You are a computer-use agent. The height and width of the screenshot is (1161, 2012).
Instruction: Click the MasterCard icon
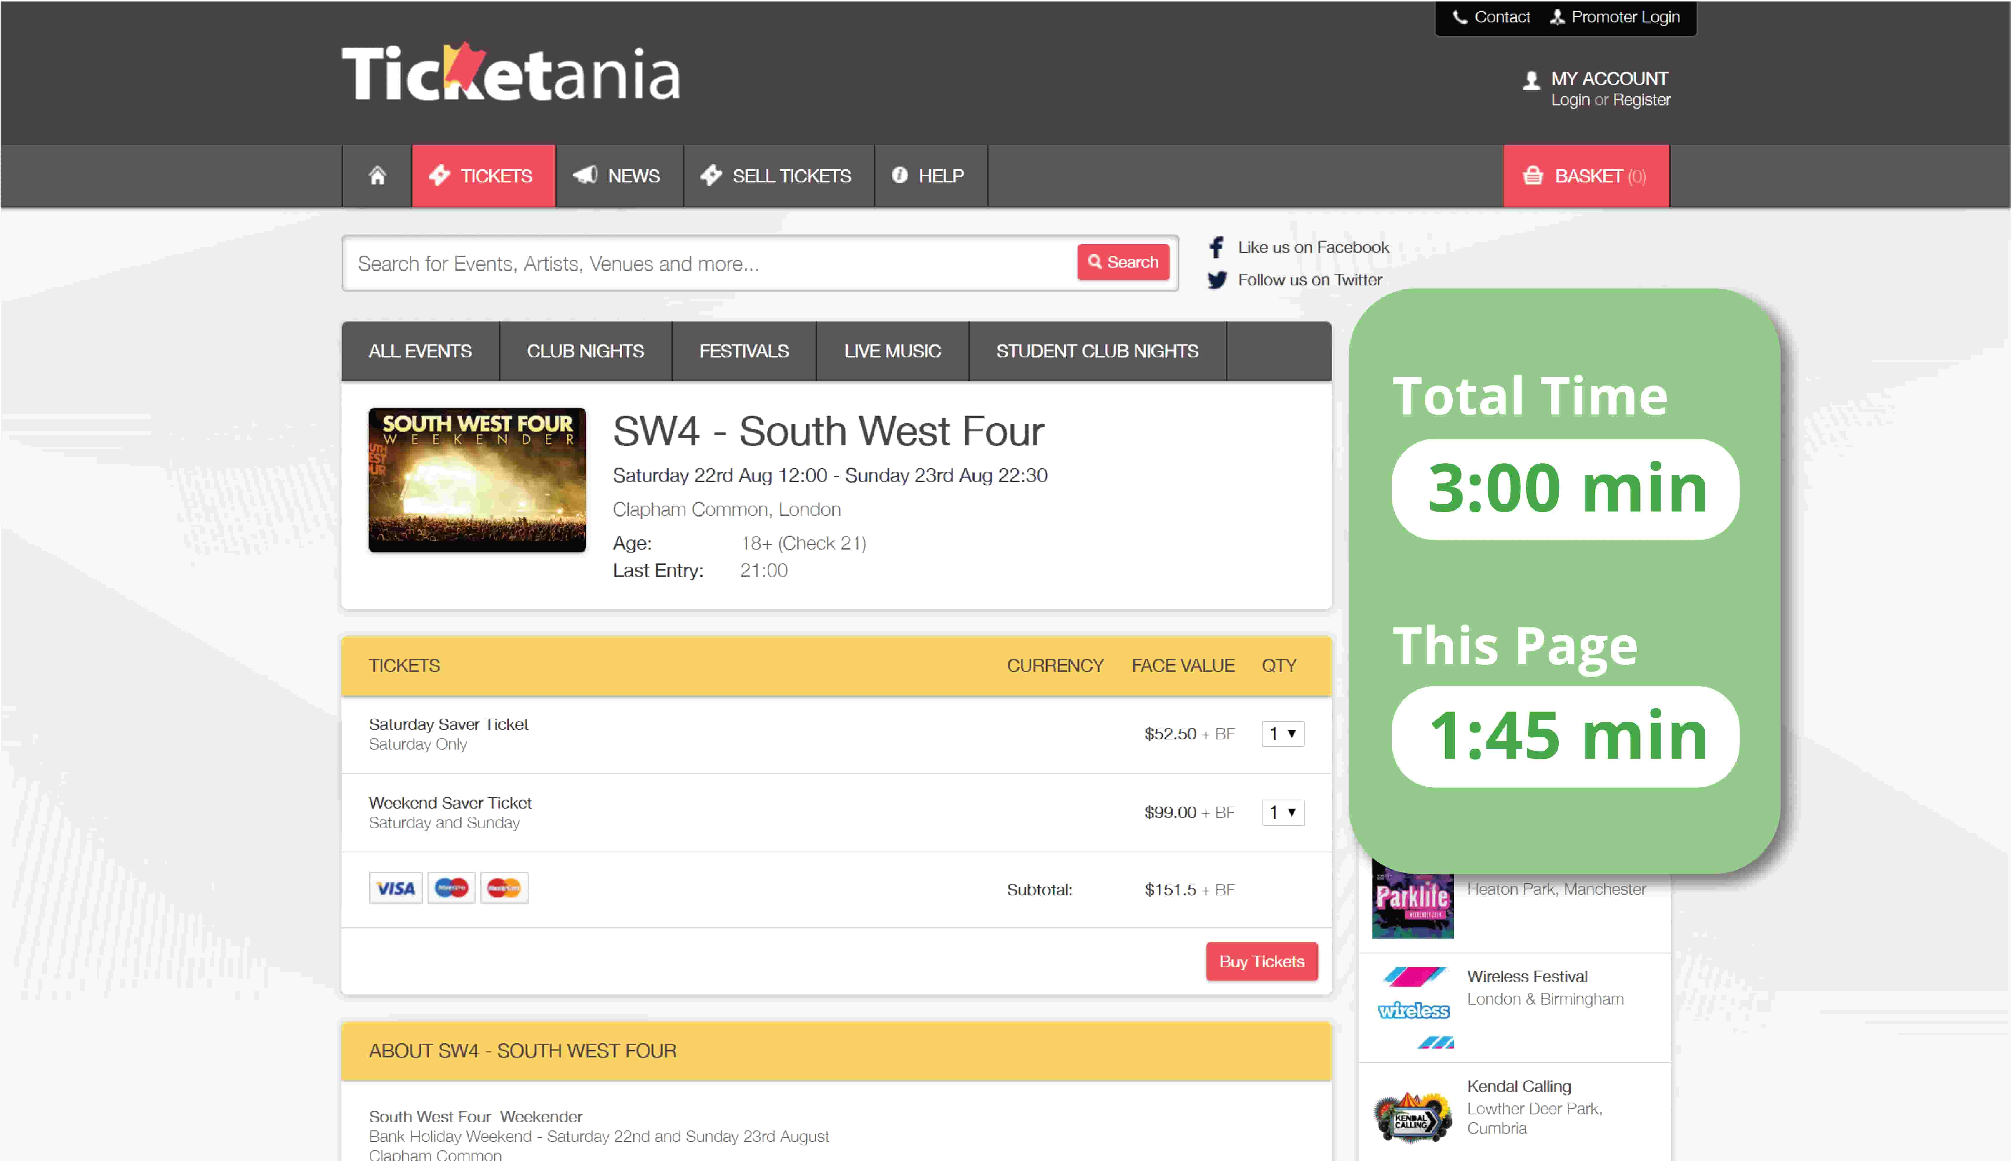504,888
